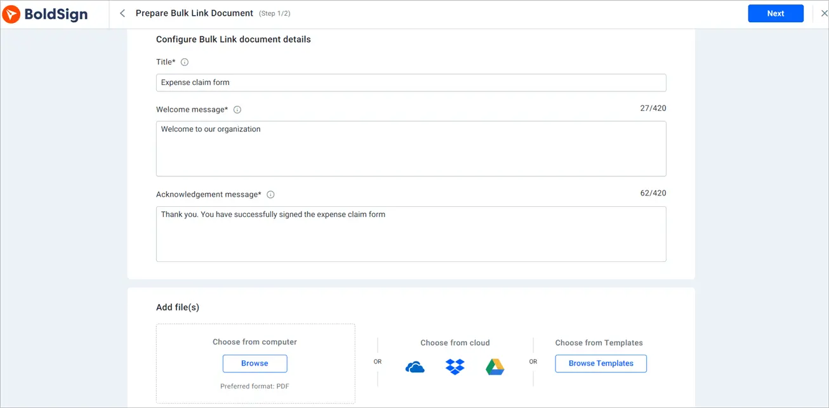829x408 pixels.
Task: Click the '27/420' character counter
Action: click(x=653, y=109)
